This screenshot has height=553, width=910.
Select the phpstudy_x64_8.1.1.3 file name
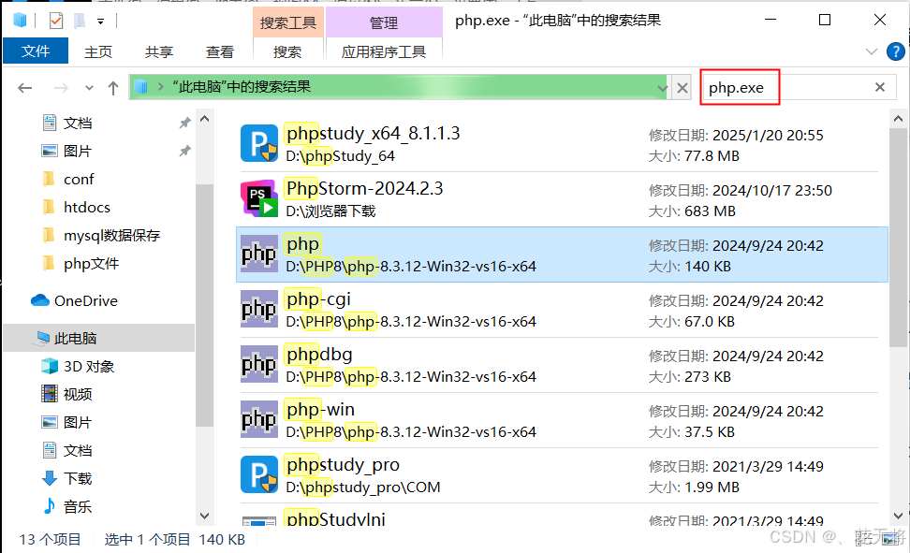(374, 134)
